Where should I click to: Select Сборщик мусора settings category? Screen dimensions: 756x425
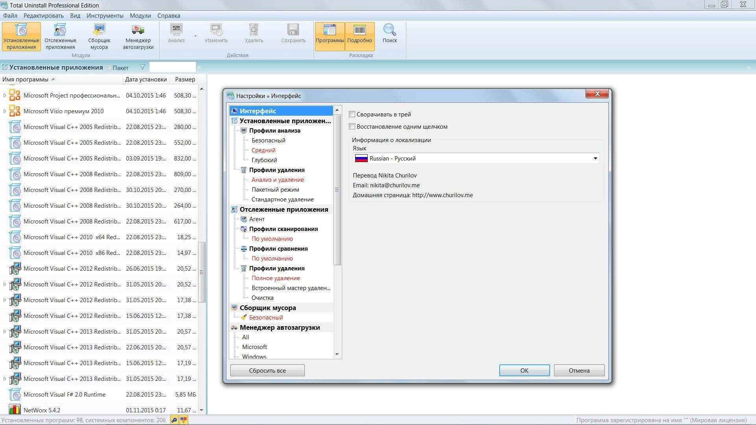[x=281, y=308]
